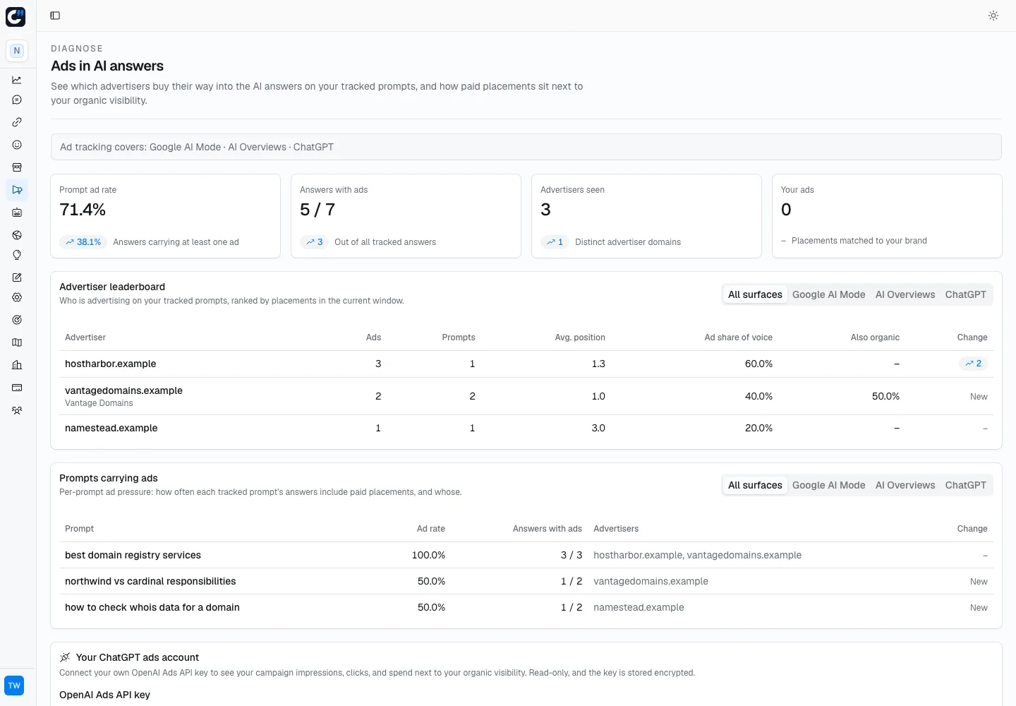Image resolution: width=1016 pixels, height=706 pixels.
Task: Click the 'Ads in AI answers' heading
Action: coord(107,66)
